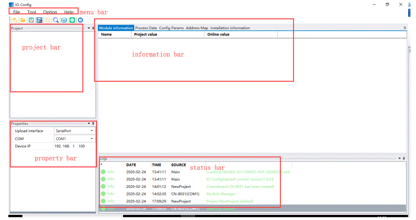416x220 pixels.
Task: Open the Option menu
Action: (x=50, y=12)
